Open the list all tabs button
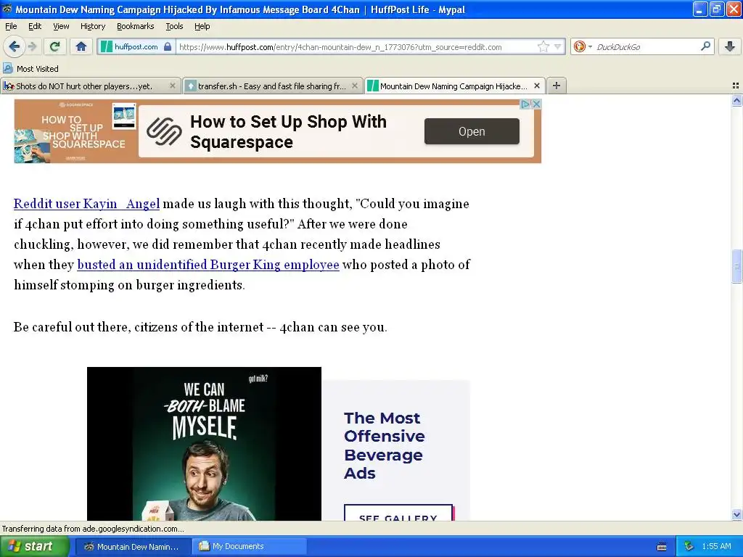The height and width of the screenshot is (557, 743). [x=736, y=86]
